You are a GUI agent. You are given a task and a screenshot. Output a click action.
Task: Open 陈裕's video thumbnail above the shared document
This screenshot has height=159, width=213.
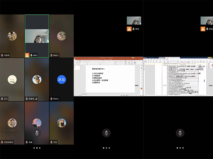pos(207,21)
